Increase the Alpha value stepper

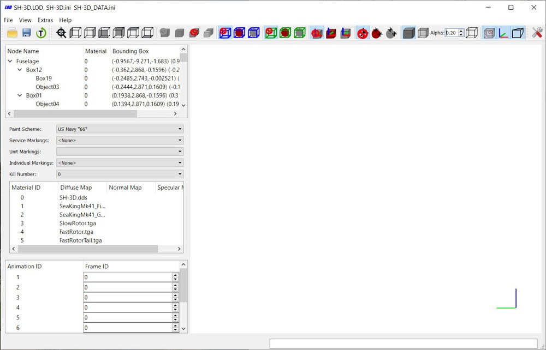(x=461, y=31)
